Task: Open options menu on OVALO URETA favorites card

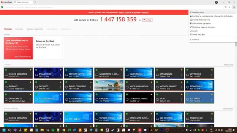Action: pos(60,75)
